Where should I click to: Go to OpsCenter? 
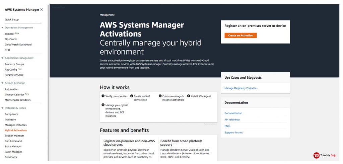tap(11, 39)
